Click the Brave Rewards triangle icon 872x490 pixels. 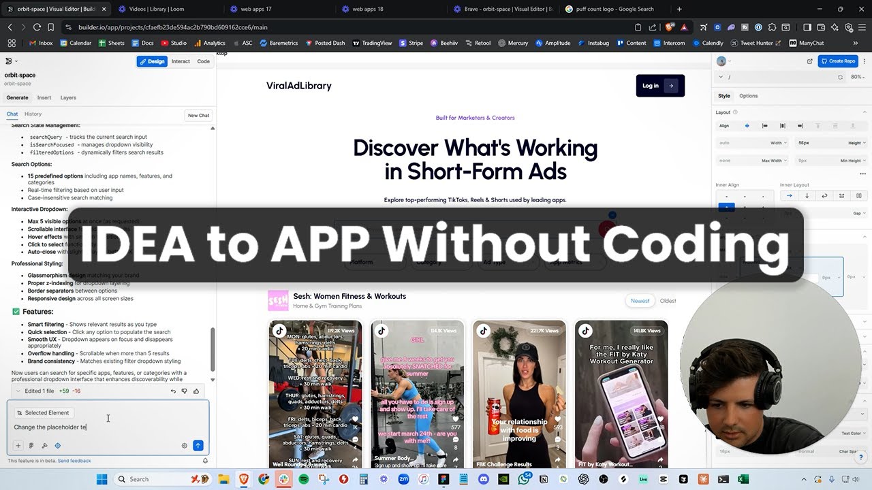tap(683, 27)
